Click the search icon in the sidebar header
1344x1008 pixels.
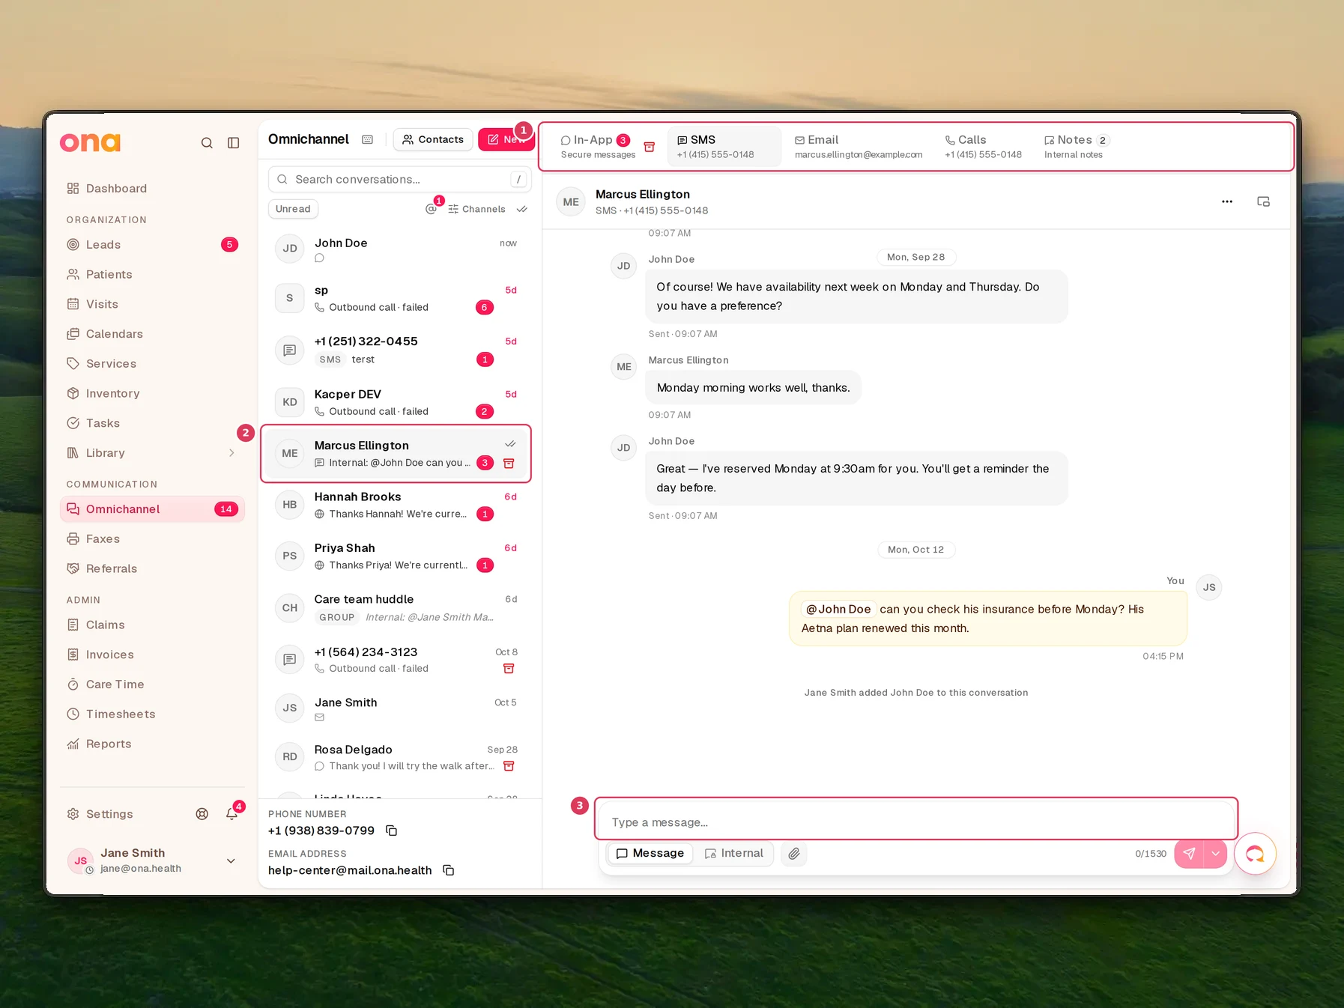[x=207, y=143]
